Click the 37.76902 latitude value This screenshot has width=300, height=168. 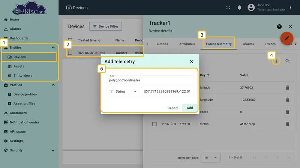246,88
